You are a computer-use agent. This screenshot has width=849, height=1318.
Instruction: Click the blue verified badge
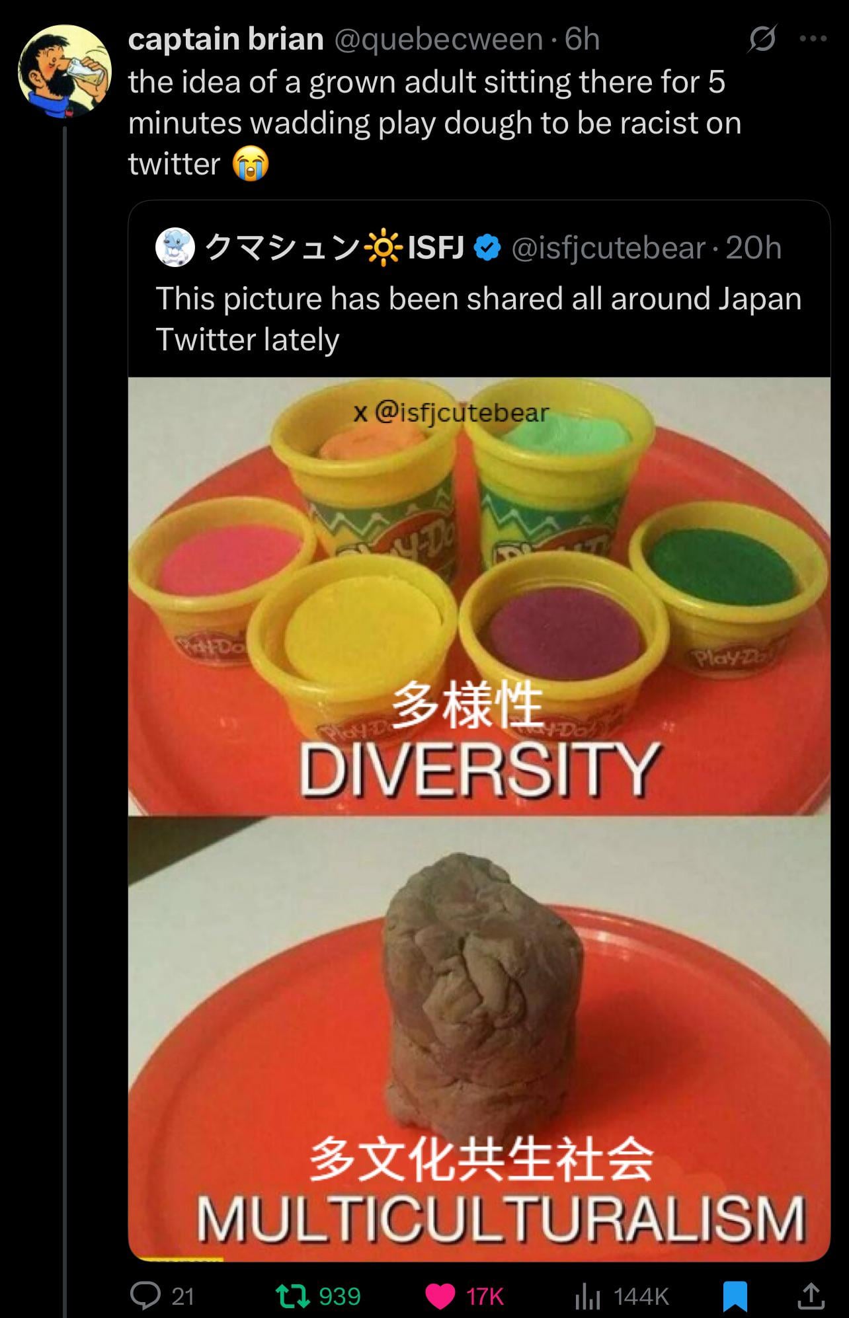coord(487,249)
